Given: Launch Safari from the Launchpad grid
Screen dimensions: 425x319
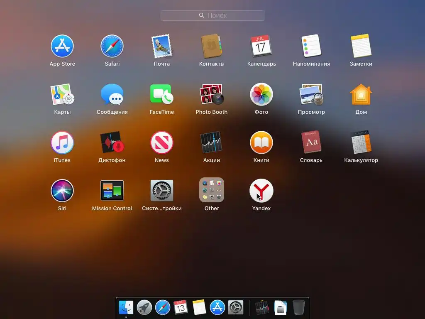Looking at the screenshot, I should point(112,46).
